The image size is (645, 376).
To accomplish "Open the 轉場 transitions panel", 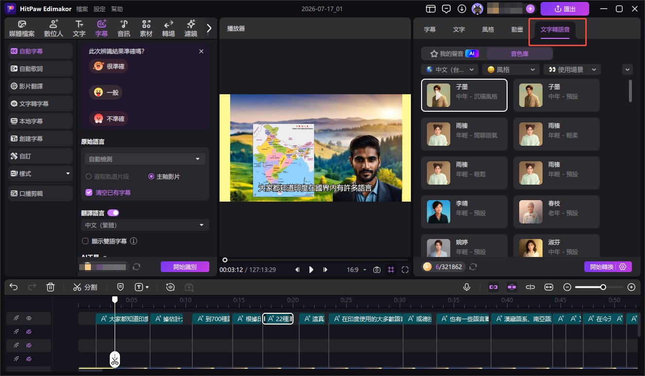I will [169, 29].
